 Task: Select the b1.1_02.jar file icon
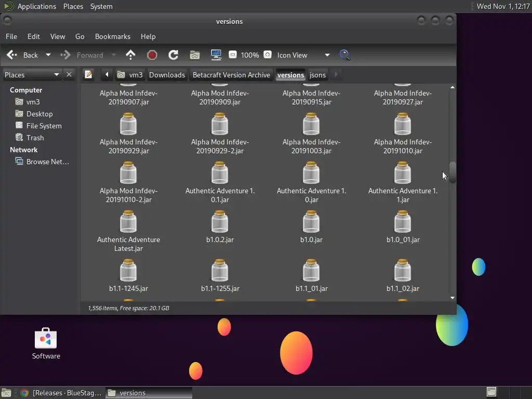click(x=403, y=270)
